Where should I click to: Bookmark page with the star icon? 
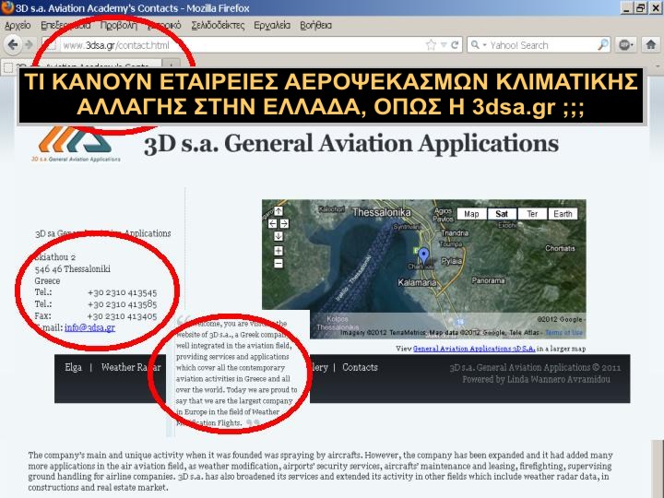(x=431, y=45)
